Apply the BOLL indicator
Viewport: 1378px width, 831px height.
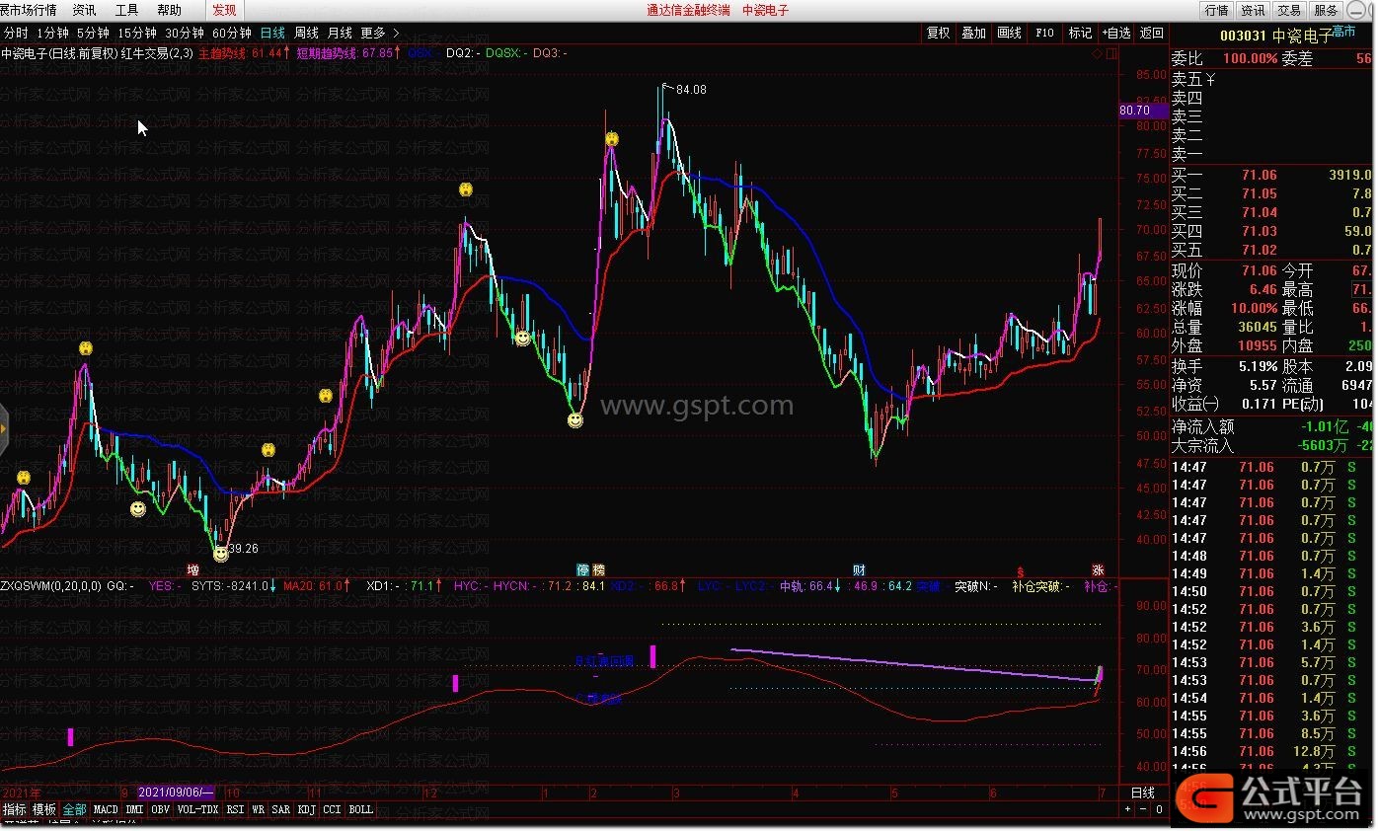tap(361, 809)
